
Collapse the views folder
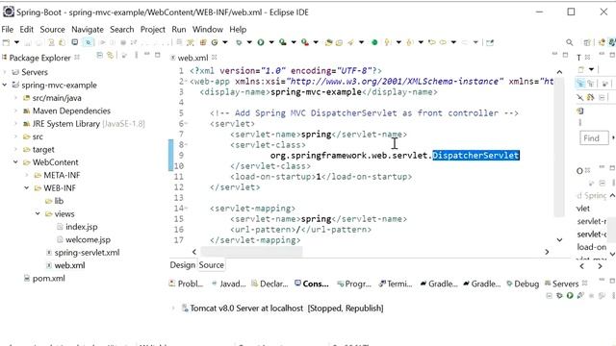click(38, 213)
